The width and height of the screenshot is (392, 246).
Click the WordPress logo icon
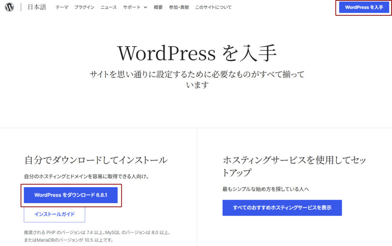(9, 7)
